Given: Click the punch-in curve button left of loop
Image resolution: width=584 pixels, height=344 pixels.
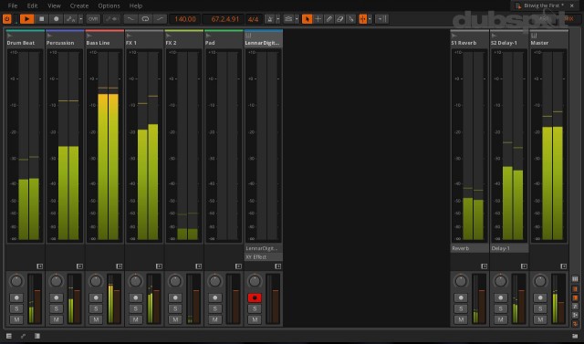Looking at the screenshot, I should [130, 19].
